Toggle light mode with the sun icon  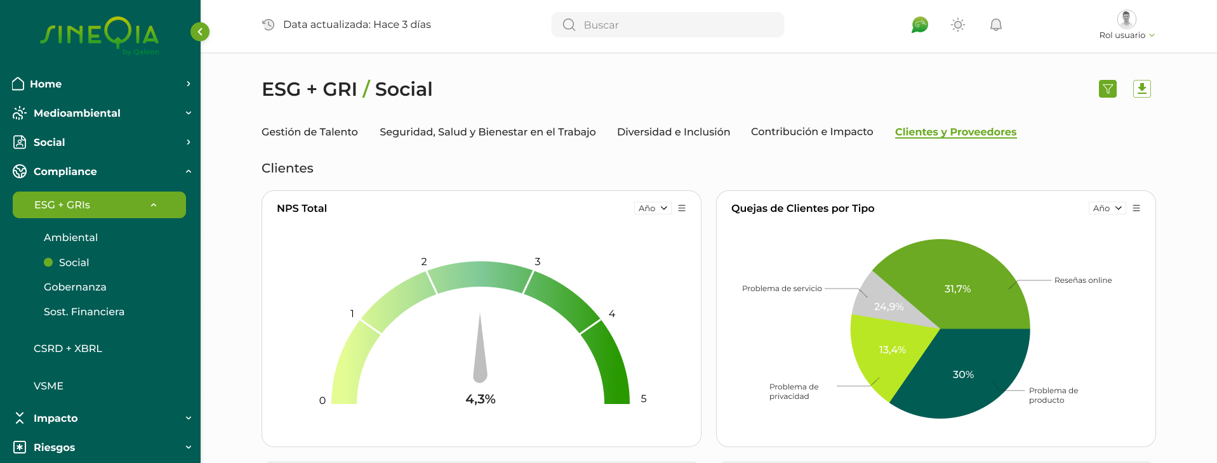958,25
